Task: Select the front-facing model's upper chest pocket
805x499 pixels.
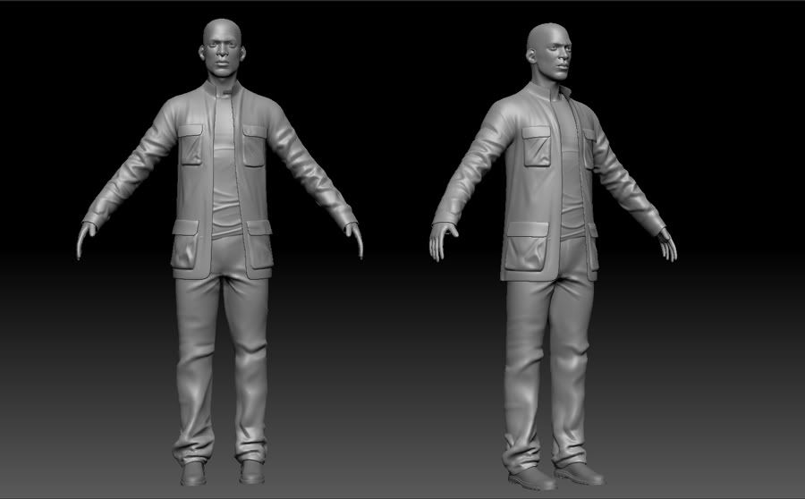Action: pos(191,145)
